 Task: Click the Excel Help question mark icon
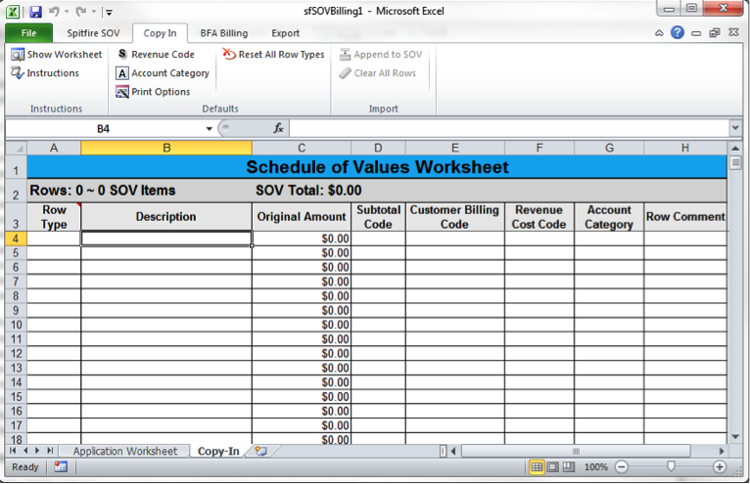[678, 32]
